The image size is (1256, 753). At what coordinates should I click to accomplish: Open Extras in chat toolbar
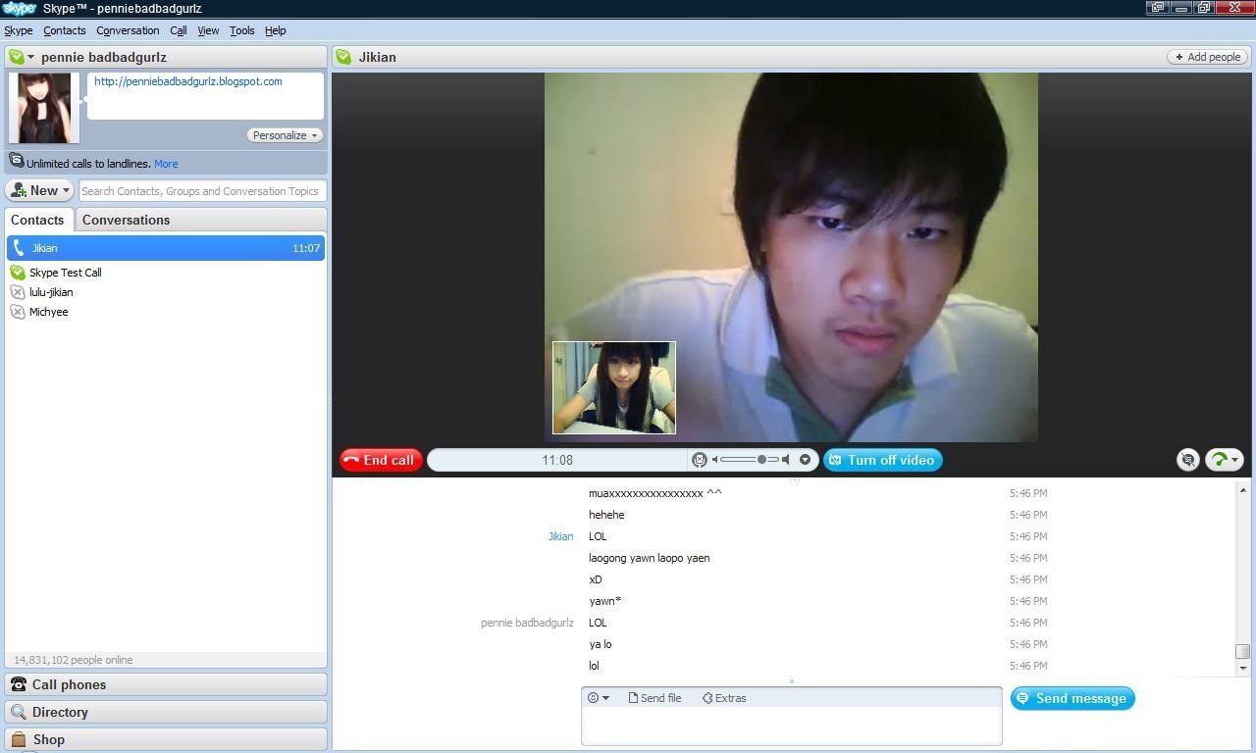724,698
